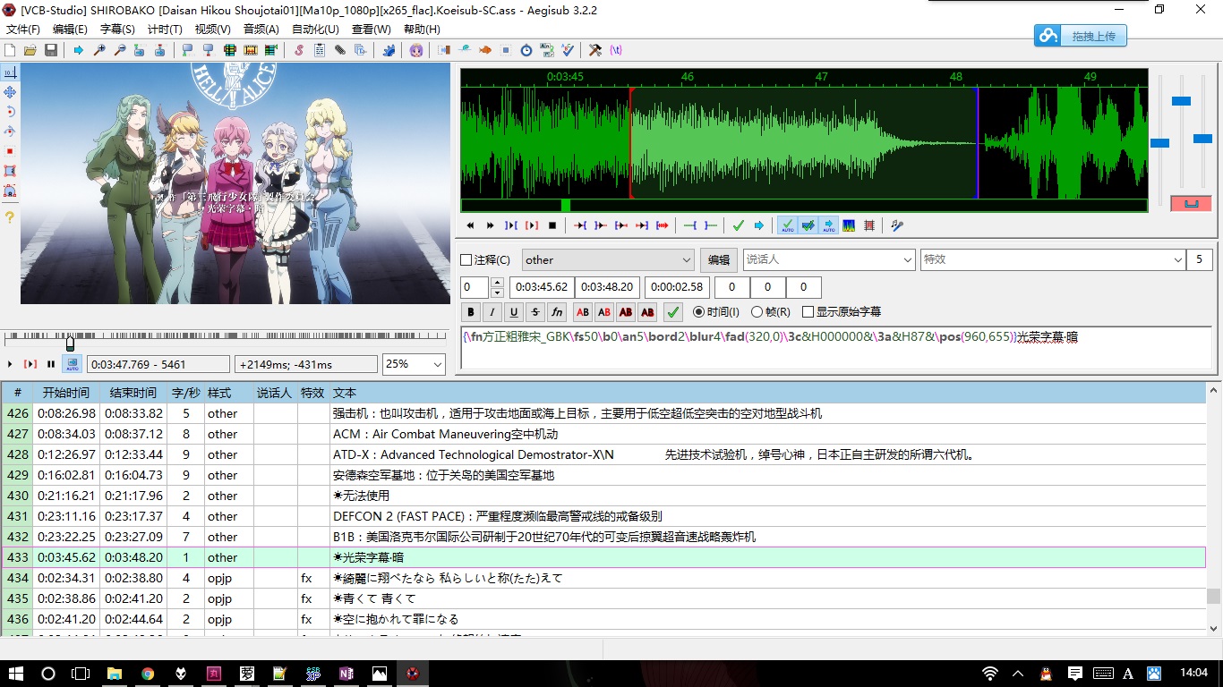Click the New subtitles file icon
This screenshot has width=1223, height=687.
11,50
